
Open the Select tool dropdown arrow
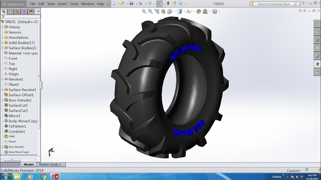[164, 4]
